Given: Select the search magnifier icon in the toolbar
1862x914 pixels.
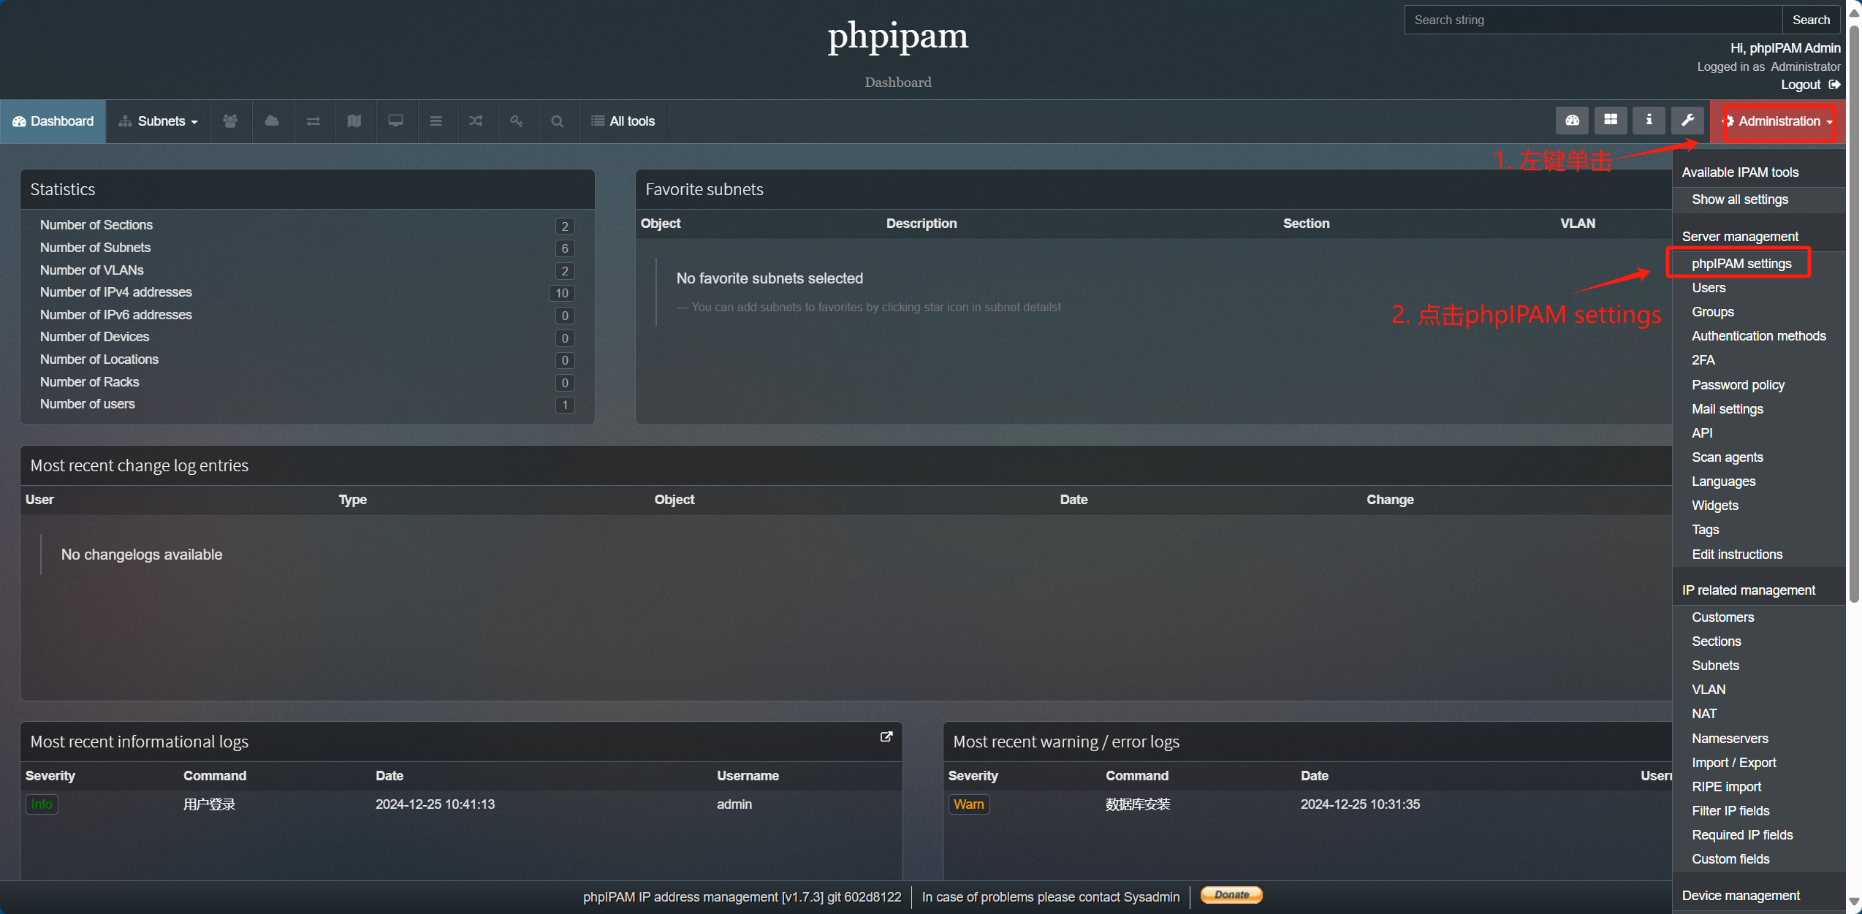Looking at the screenshot, I should 558,121.
